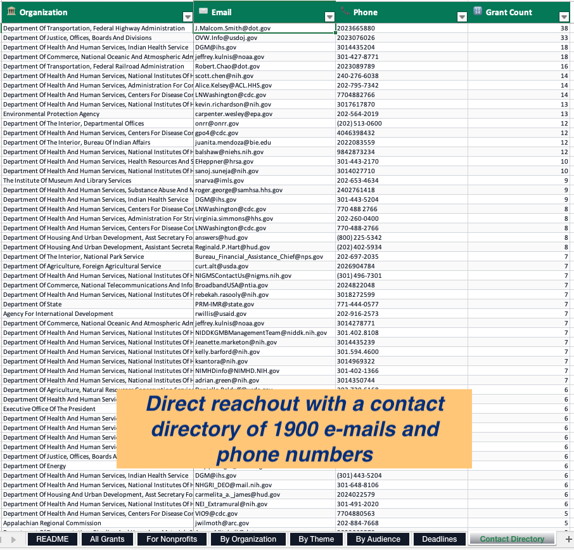Click NIGMSContactUs@nigms.nih.gov email cell

click(x=264, y=276)
